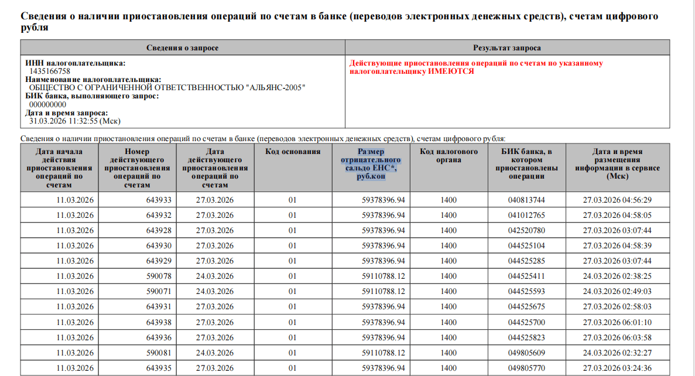
Task: Click the document title heading text
Action: (x=340, y=22)
